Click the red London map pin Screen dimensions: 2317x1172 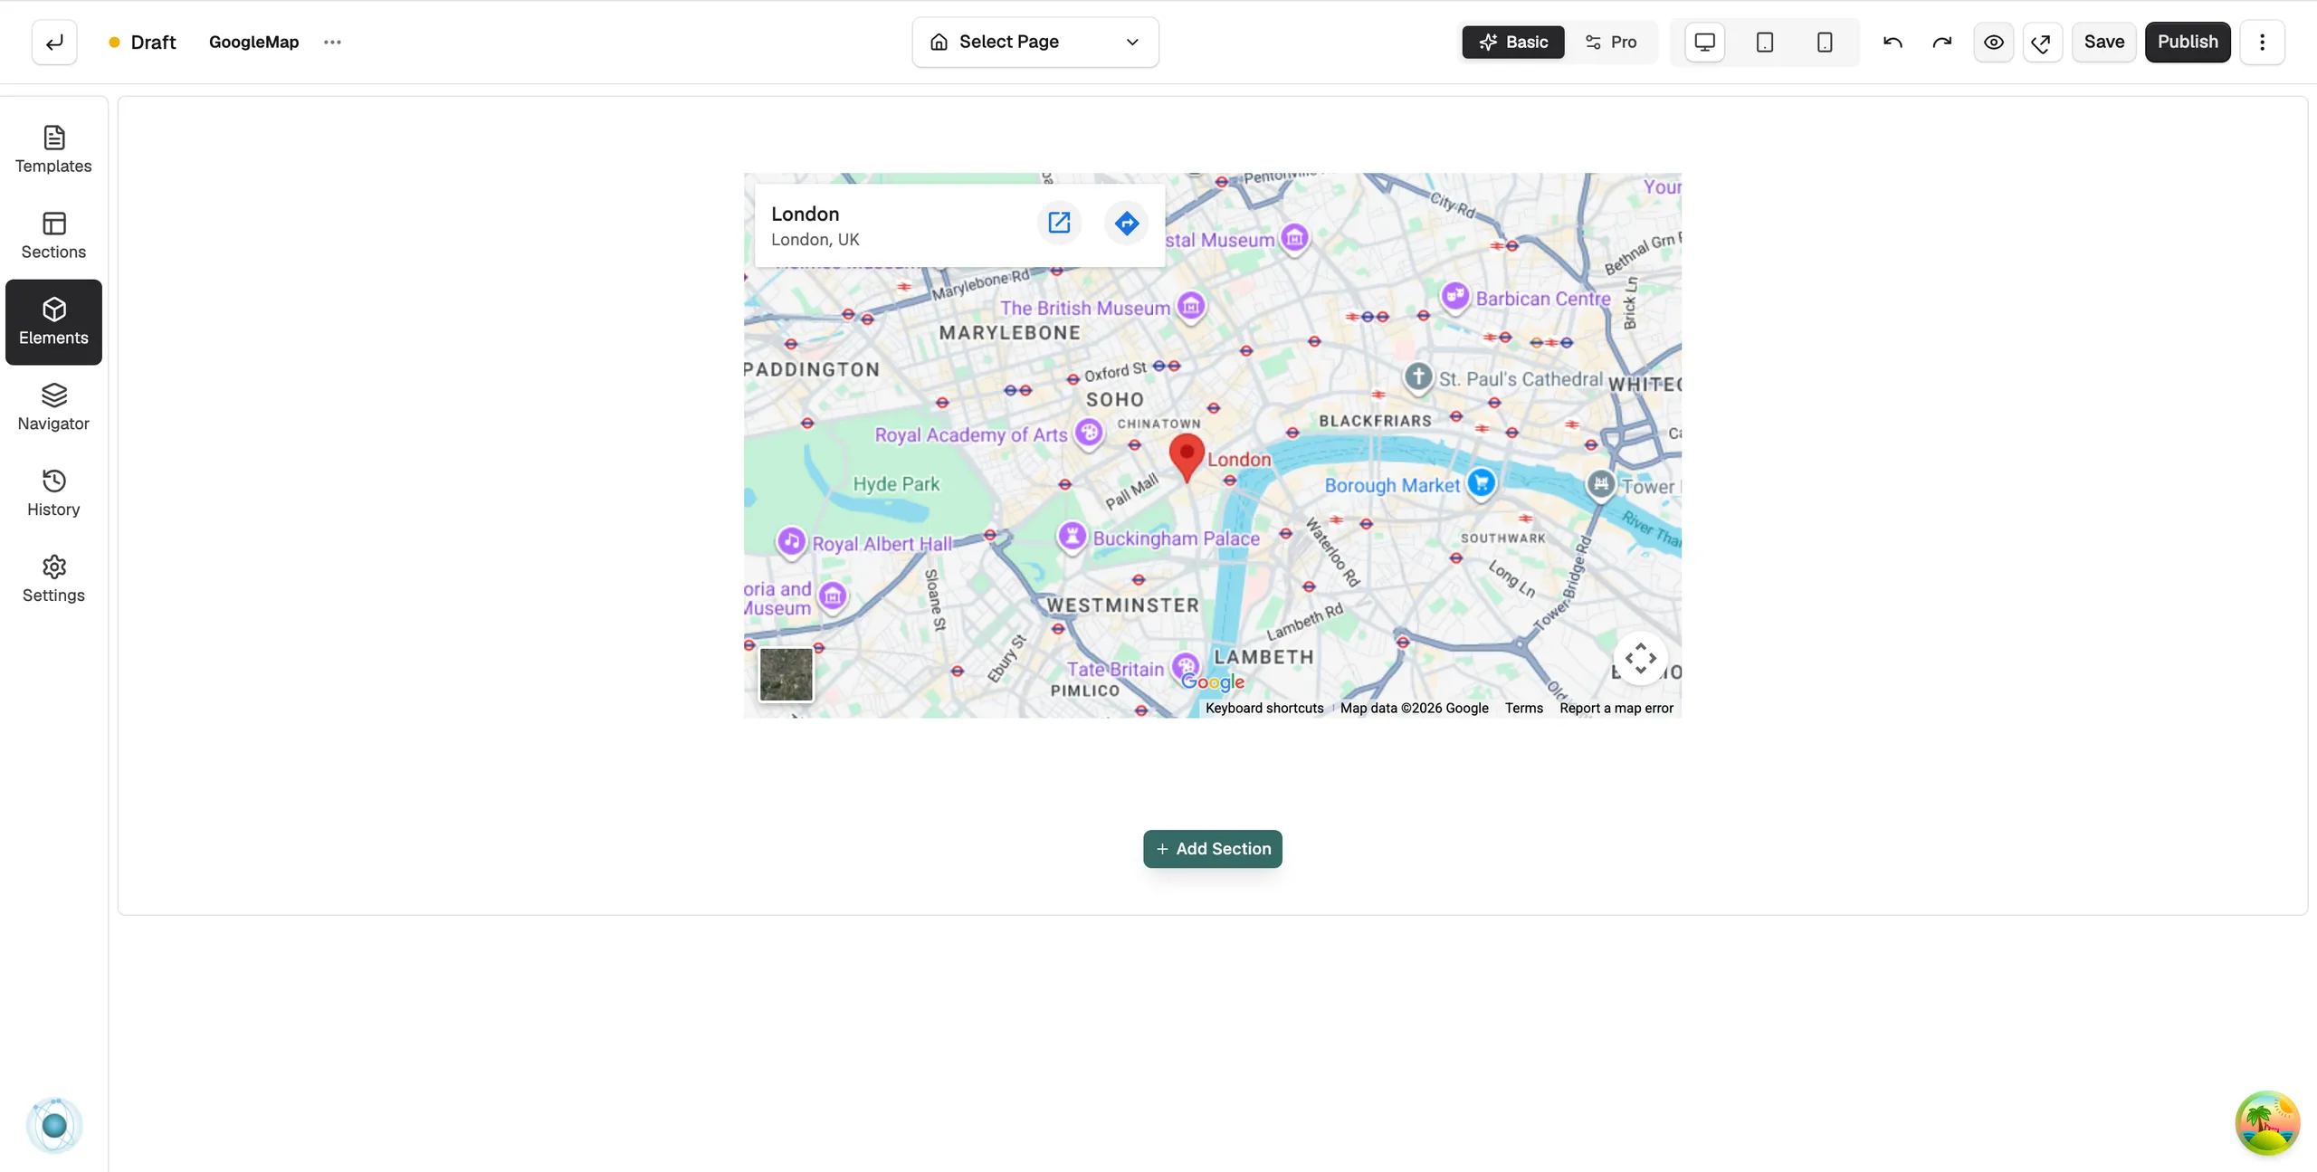pyautogui.click(x=1187, y=457)
